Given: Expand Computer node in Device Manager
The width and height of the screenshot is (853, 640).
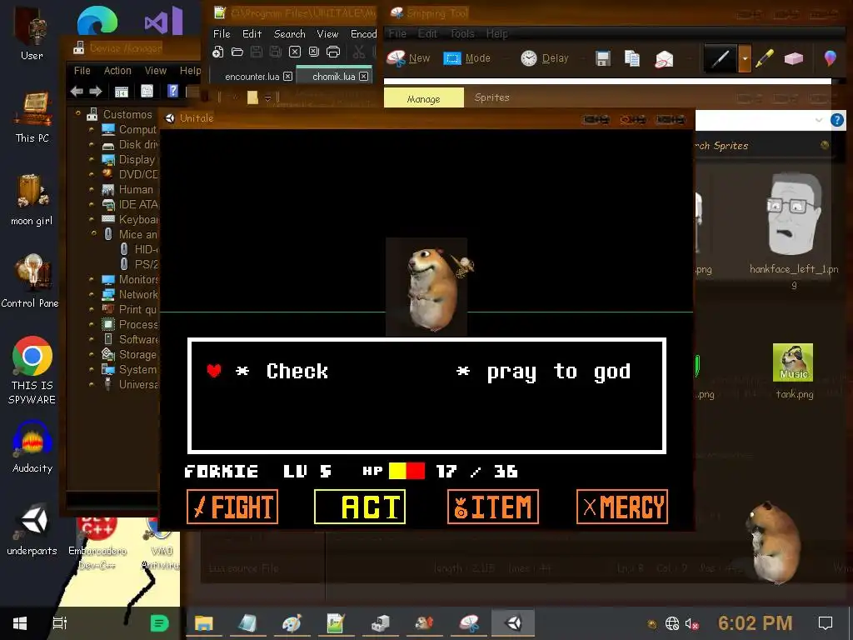Looking at the screenshot, I should (92, 129).
